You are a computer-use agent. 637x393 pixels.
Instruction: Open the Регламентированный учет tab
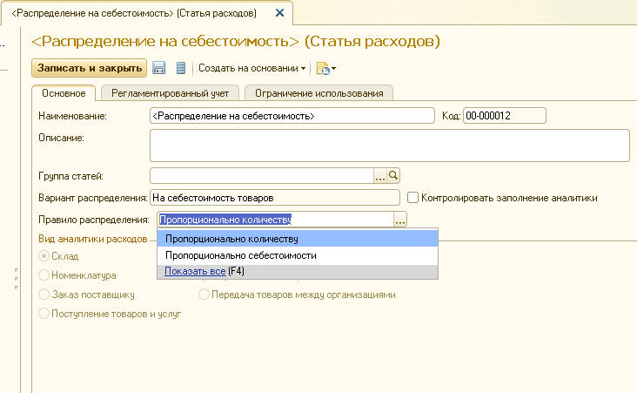click(x=170, y=93)
